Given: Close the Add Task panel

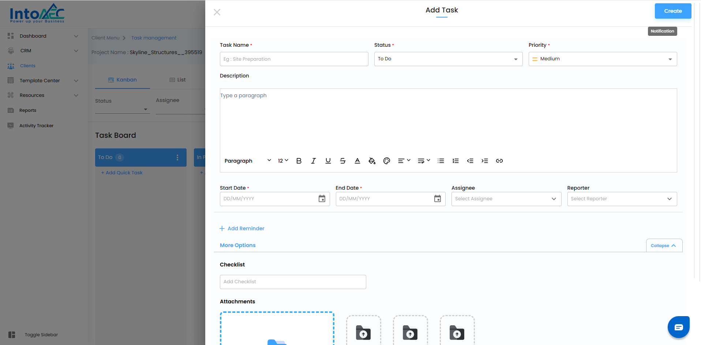Looking at the screenshot, I should point(217,12).
